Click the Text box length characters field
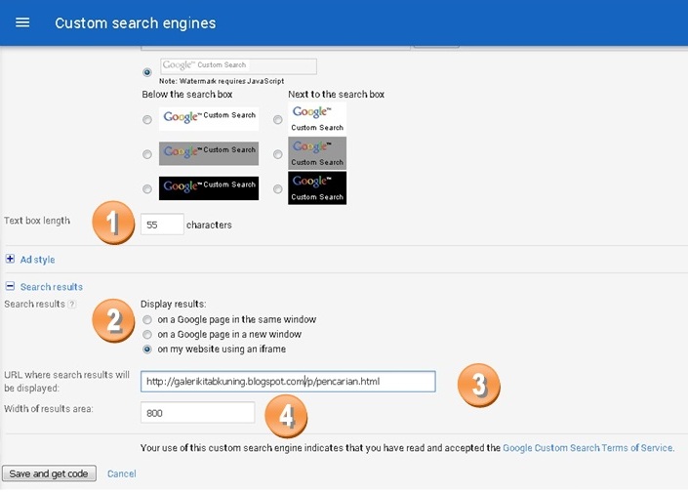The width and height of the screenshot is (688, 493). pos(162,225)
